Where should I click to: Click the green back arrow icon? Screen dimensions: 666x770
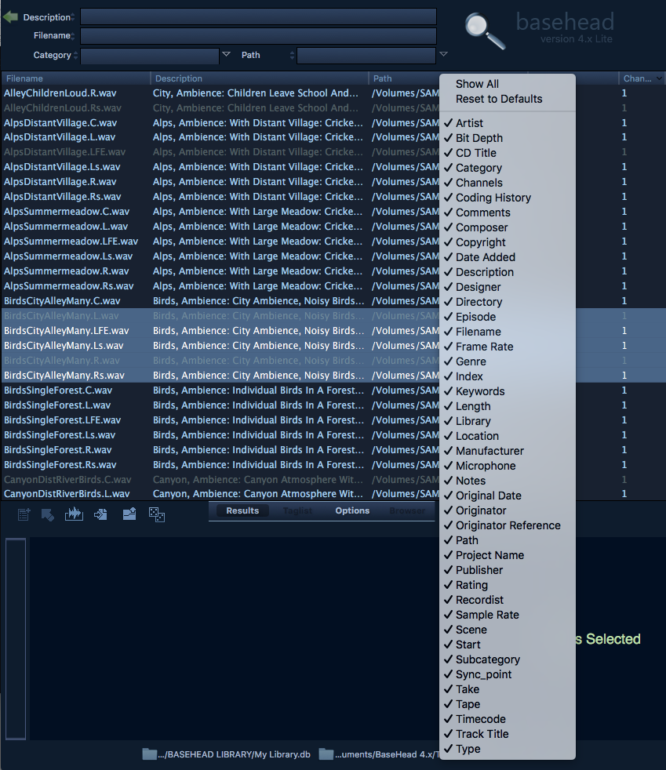10,17
